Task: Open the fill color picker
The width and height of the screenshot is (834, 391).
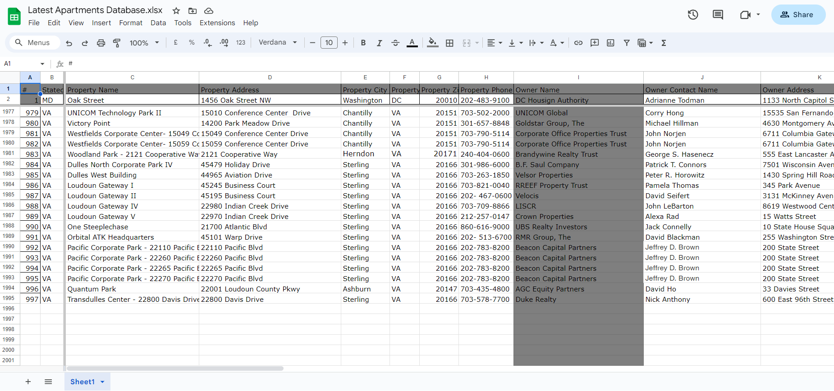Action: [x=432, y=43]
